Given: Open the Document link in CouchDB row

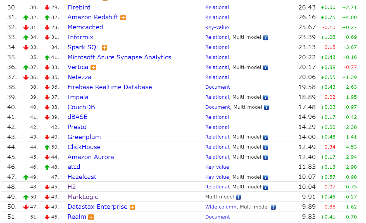Looking at the screenshot, I should [x=218, y=107].
